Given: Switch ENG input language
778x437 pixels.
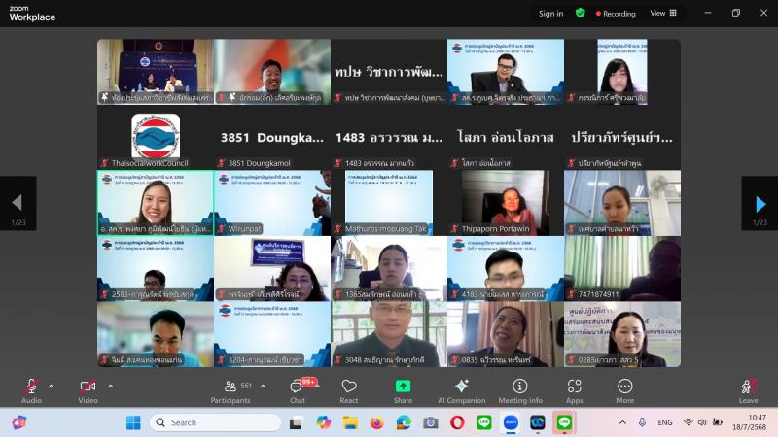Looking at the screenshot, I should coord(665,422).
